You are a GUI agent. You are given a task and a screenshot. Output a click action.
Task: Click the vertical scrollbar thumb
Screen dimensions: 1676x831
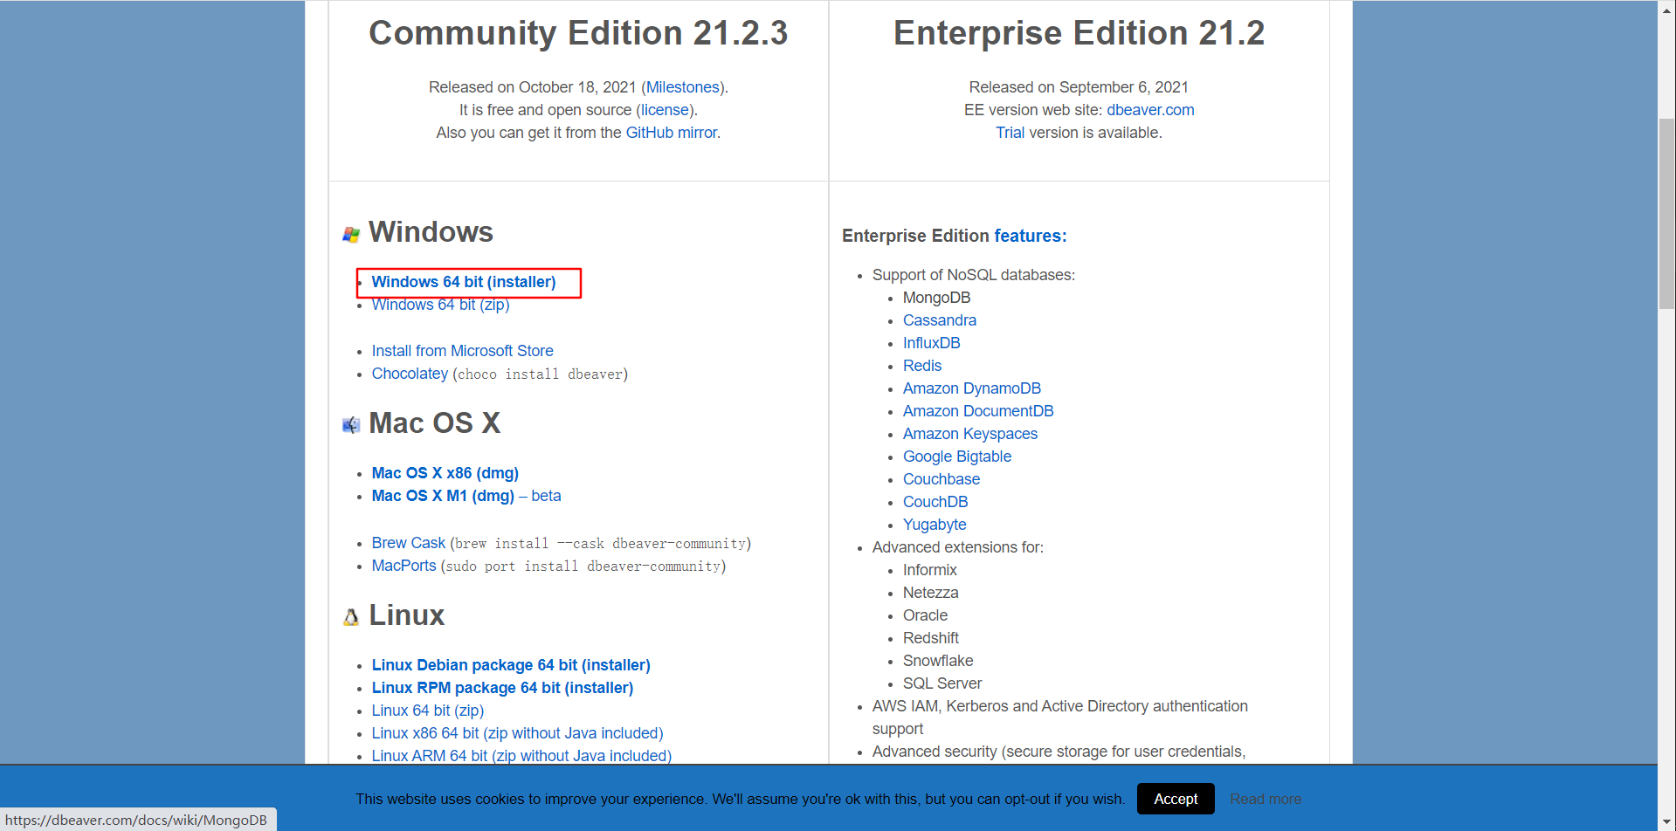(x=1666, y=214)
